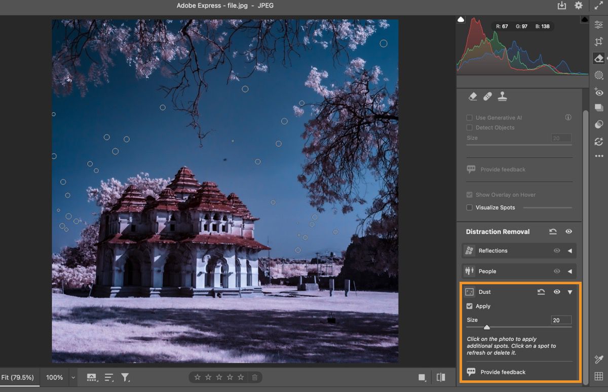608x392 pixels.
Task: Check the Detect Objects option
Action: (x=469, y=127)
